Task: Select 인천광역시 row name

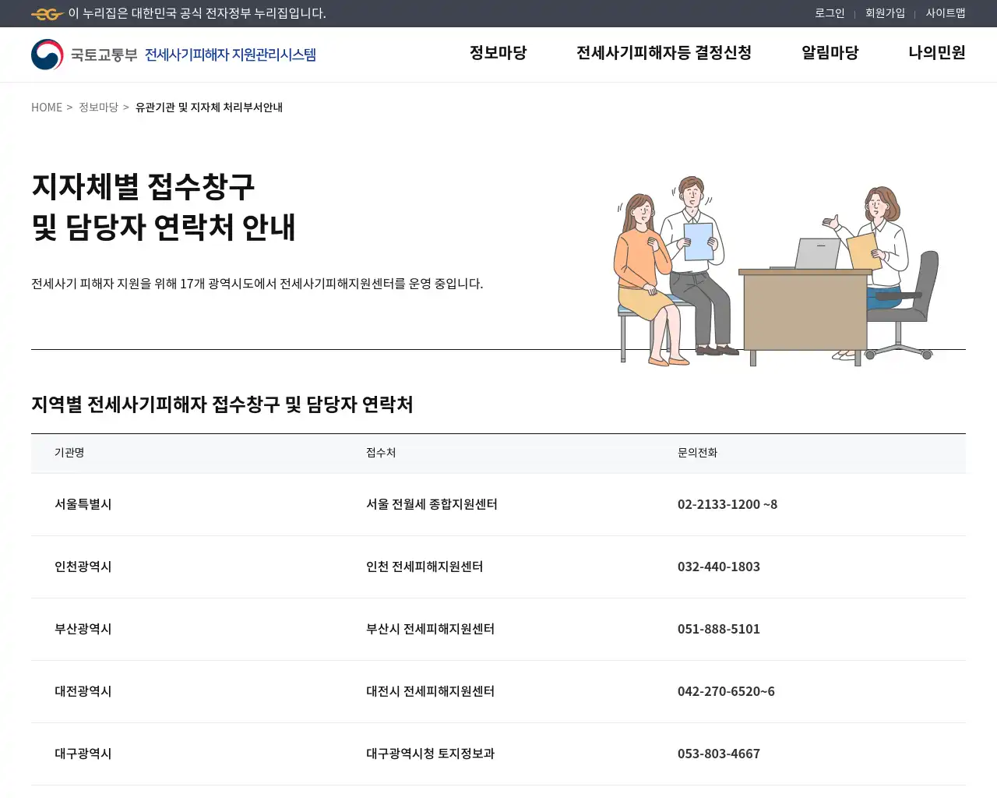Action: click(x=83, y=567)
